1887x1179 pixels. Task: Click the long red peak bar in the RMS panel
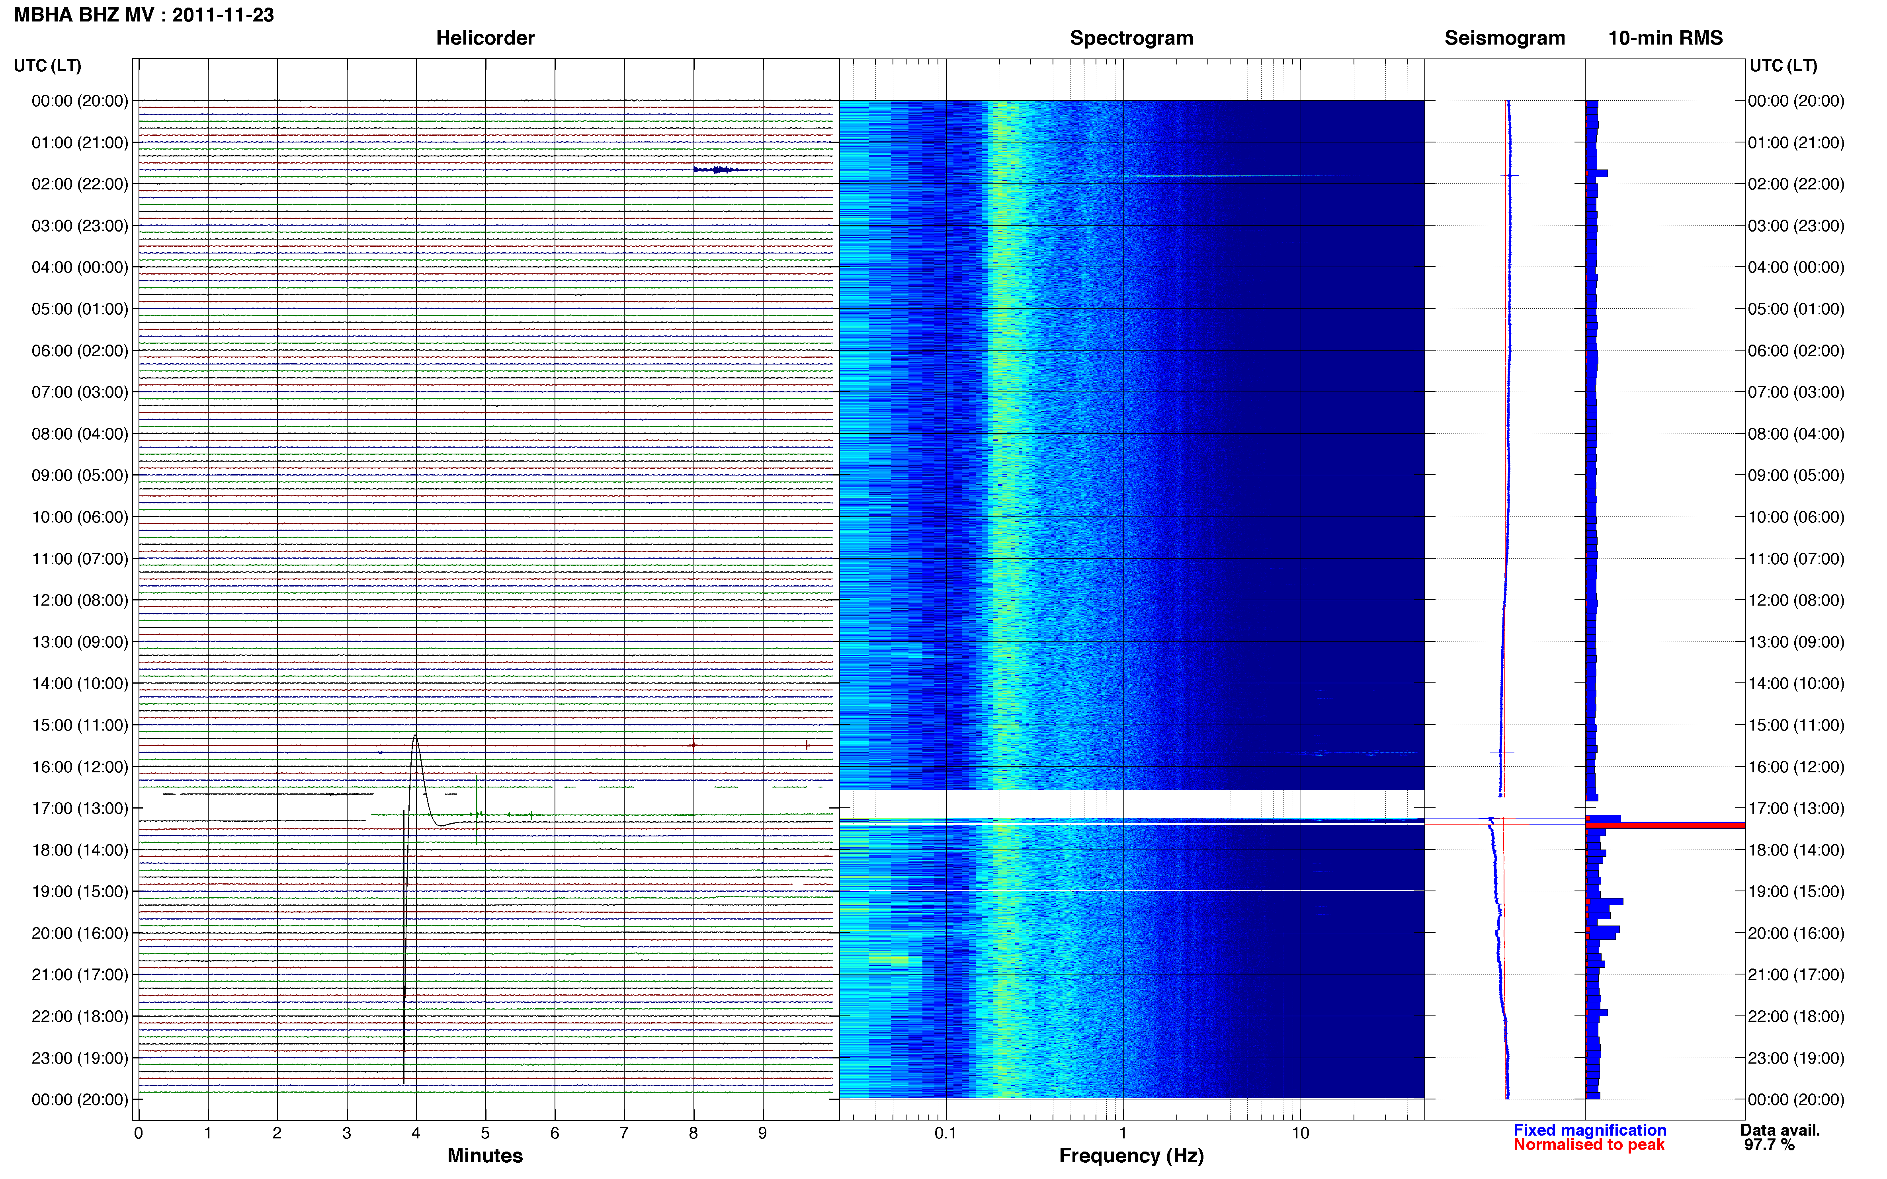pos(1666,825)
